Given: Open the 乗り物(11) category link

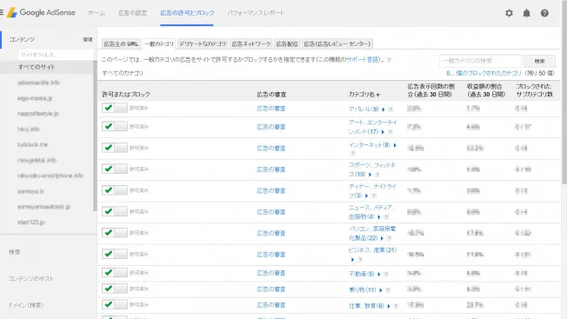Looking at the screenshot, I should tap(363, 290).
